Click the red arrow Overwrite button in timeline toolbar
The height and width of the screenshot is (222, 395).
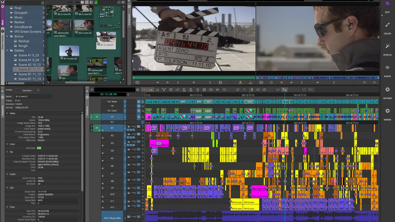pyautogui.click(x=144, y=90)
